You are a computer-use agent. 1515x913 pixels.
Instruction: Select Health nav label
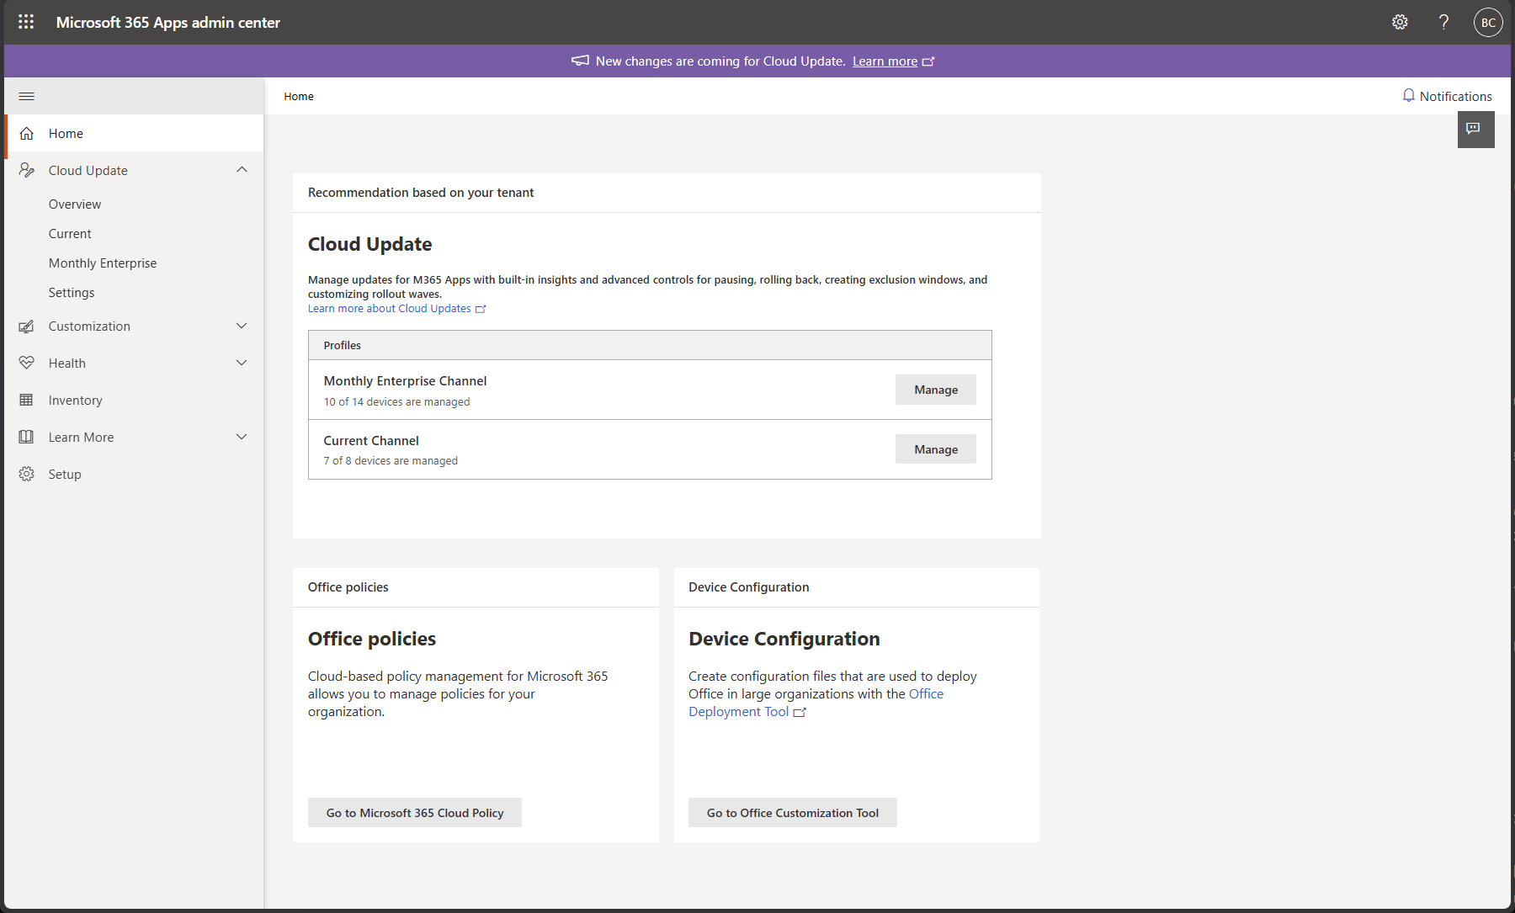click(67, 364)
